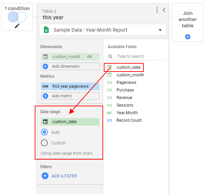Select custom_date in Available Fields

(x=128, y=67)
